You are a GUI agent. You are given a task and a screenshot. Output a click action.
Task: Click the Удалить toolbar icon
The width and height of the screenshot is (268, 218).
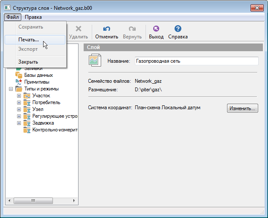click(79, 29)
